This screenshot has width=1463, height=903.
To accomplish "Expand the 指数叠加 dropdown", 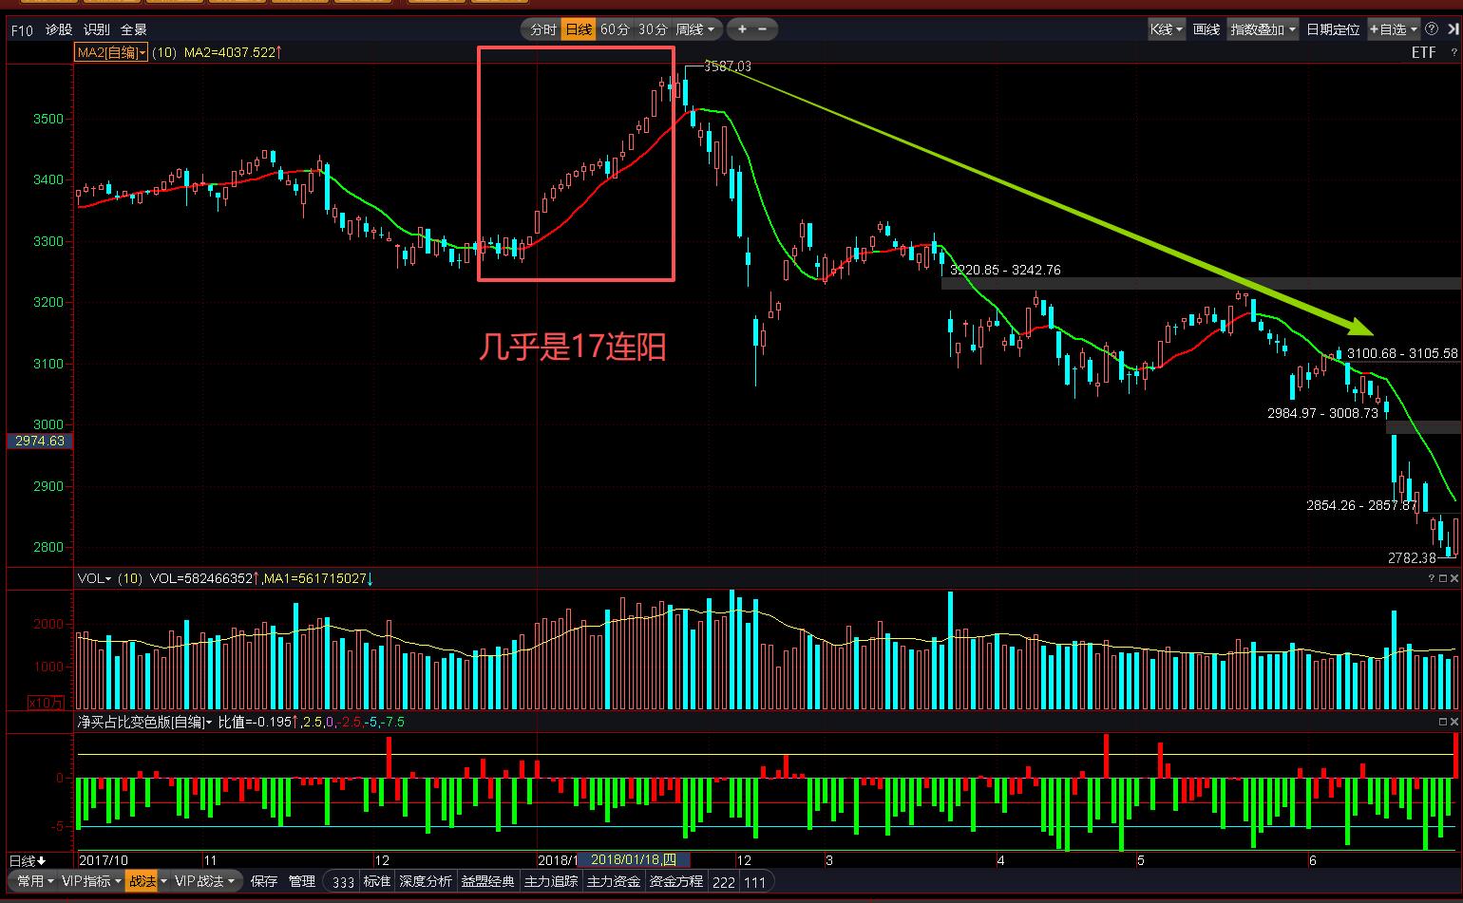I will [1263, 29].
